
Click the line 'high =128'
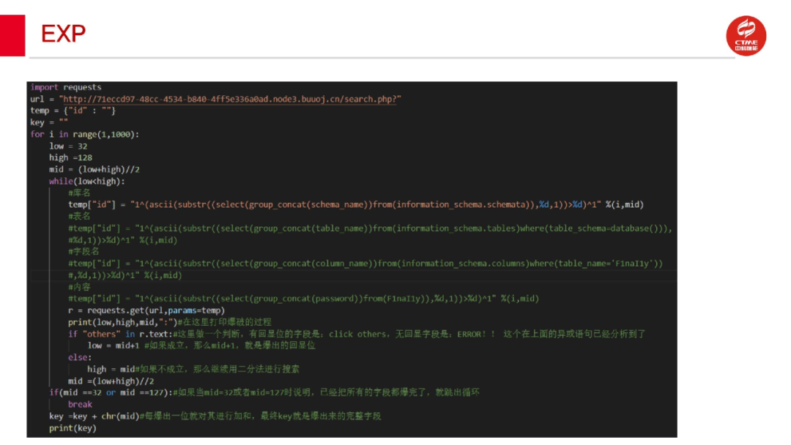(x=70, y=158)
